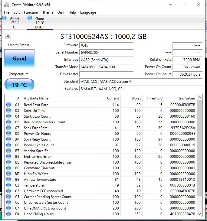Click the status circle for End-to-End Error
The width and height of the screenshot is (207, 221).
[x=8, y=156]
